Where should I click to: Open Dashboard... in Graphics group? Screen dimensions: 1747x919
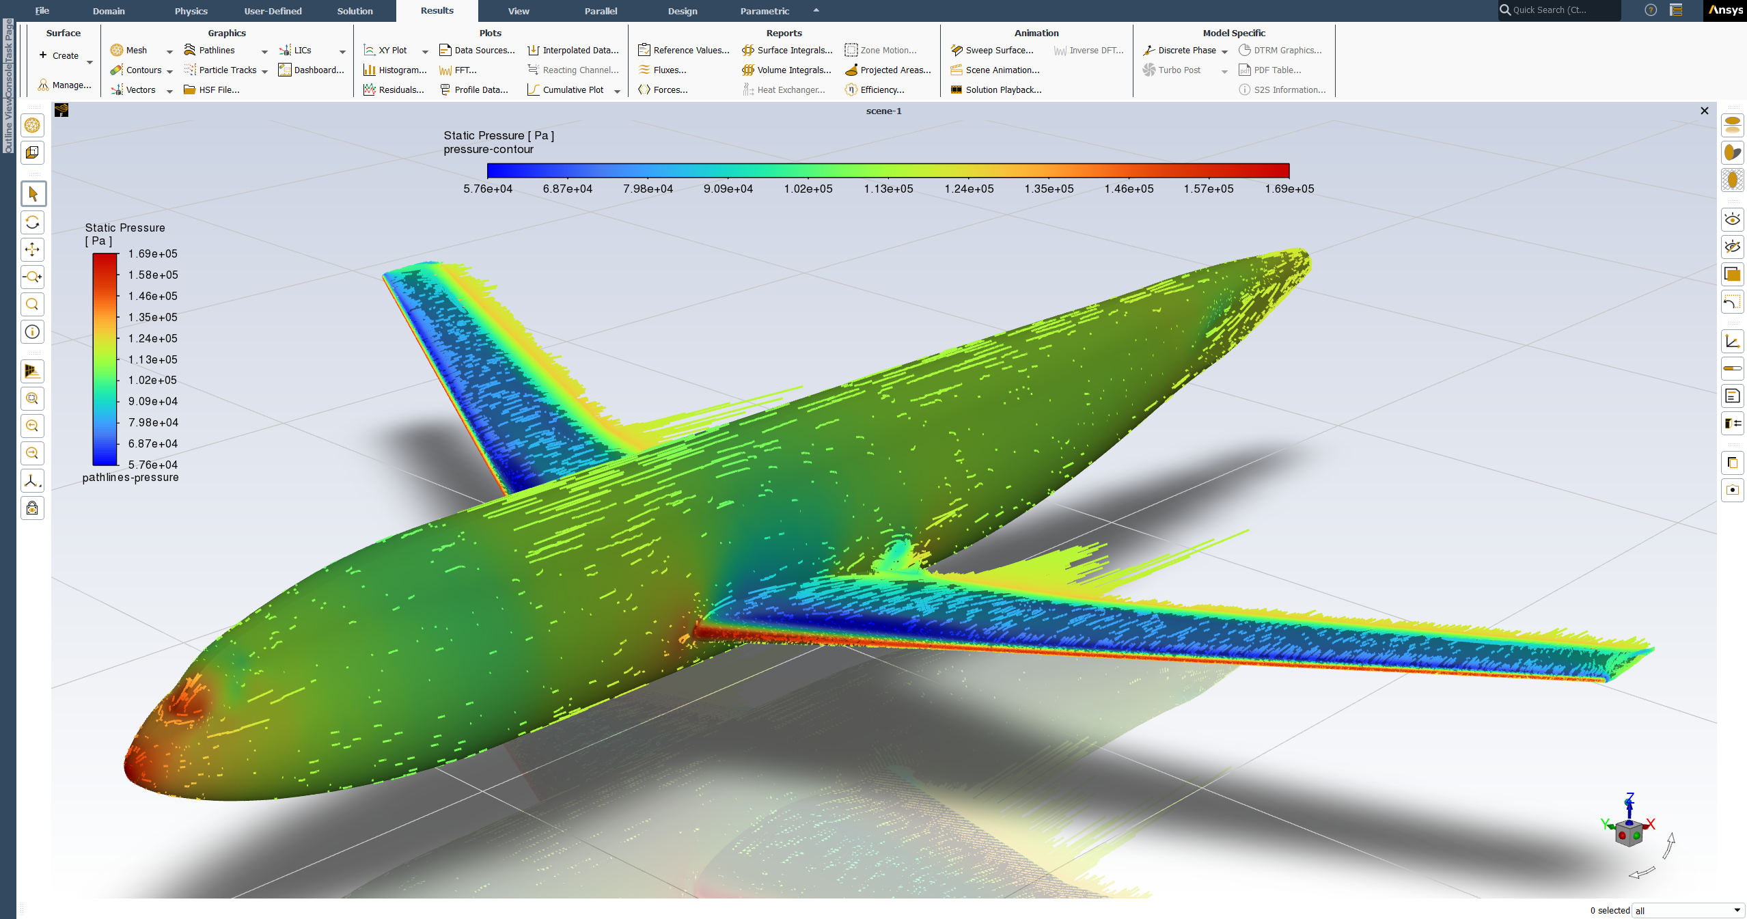tap(312, 70)
